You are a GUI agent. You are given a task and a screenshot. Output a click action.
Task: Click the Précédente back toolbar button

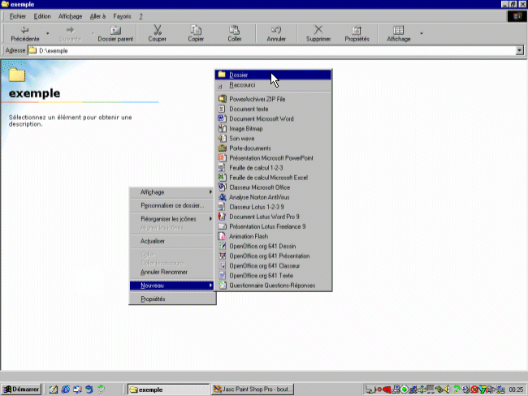25,33
